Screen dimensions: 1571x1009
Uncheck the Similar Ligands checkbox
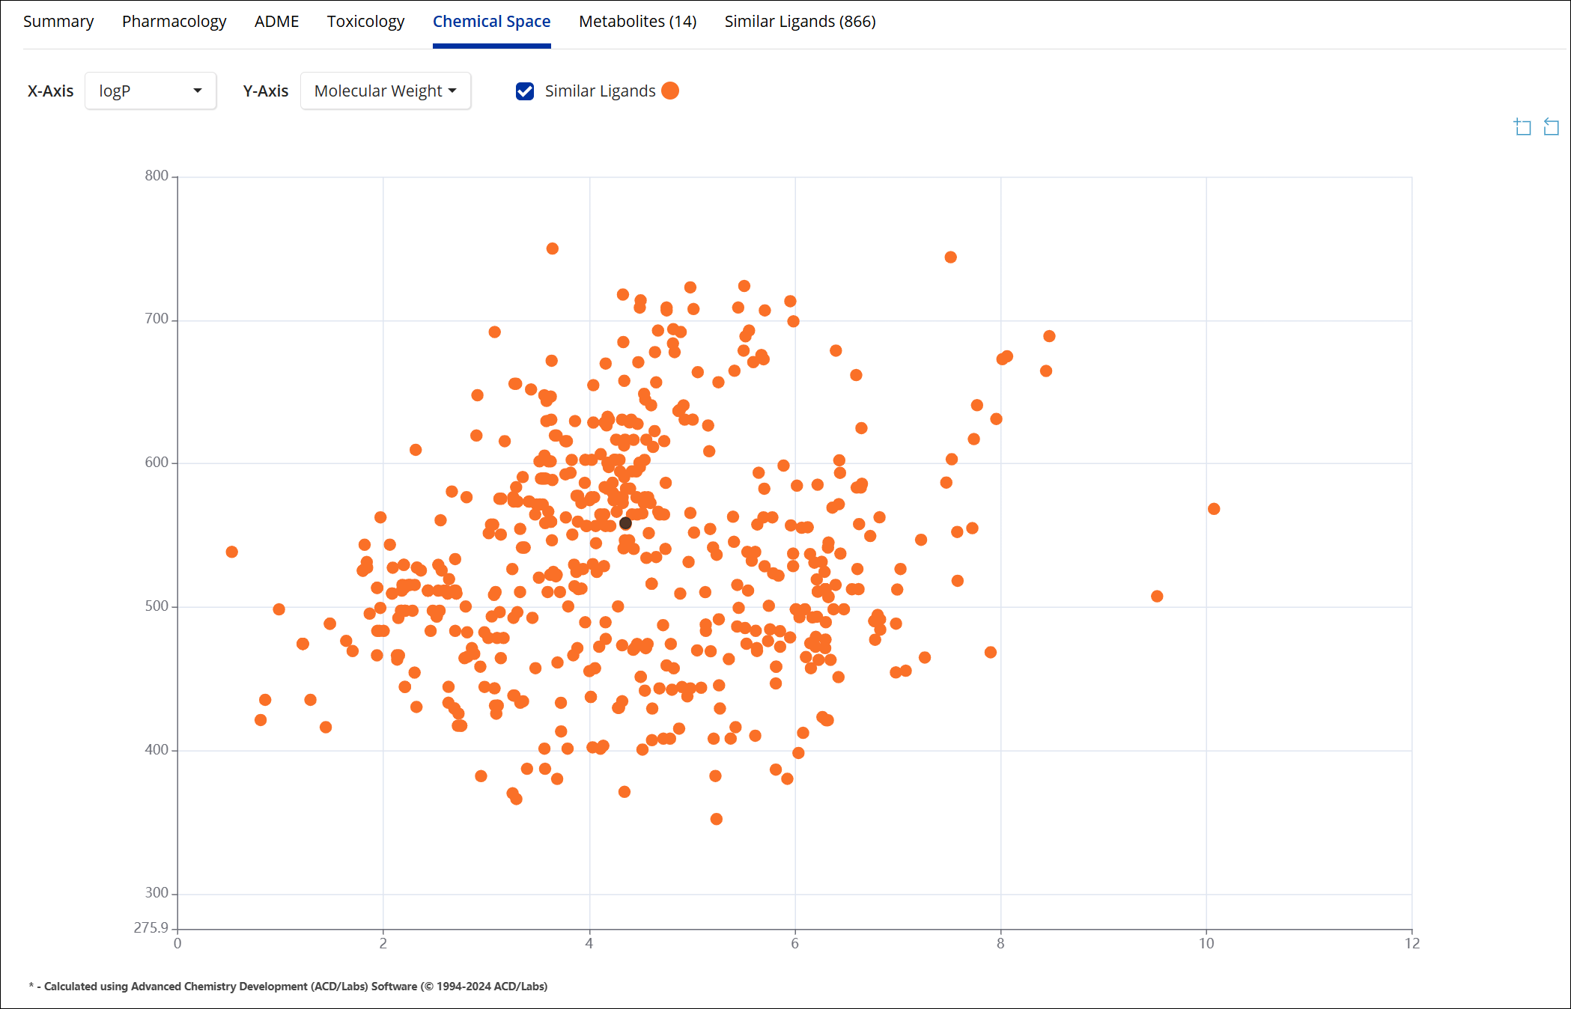[525, 91]
